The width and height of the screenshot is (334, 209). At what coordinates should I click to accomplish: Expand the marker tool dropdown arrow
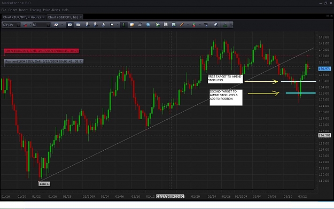118,25
